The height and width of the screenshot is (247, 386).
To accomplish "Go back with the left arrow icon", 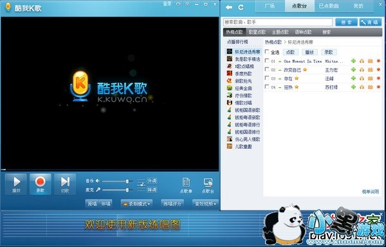I will click(229, 7).
